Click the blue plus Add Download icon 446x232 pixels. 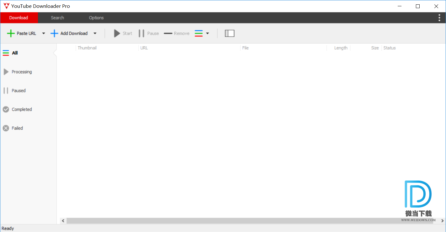click(55, 34)
